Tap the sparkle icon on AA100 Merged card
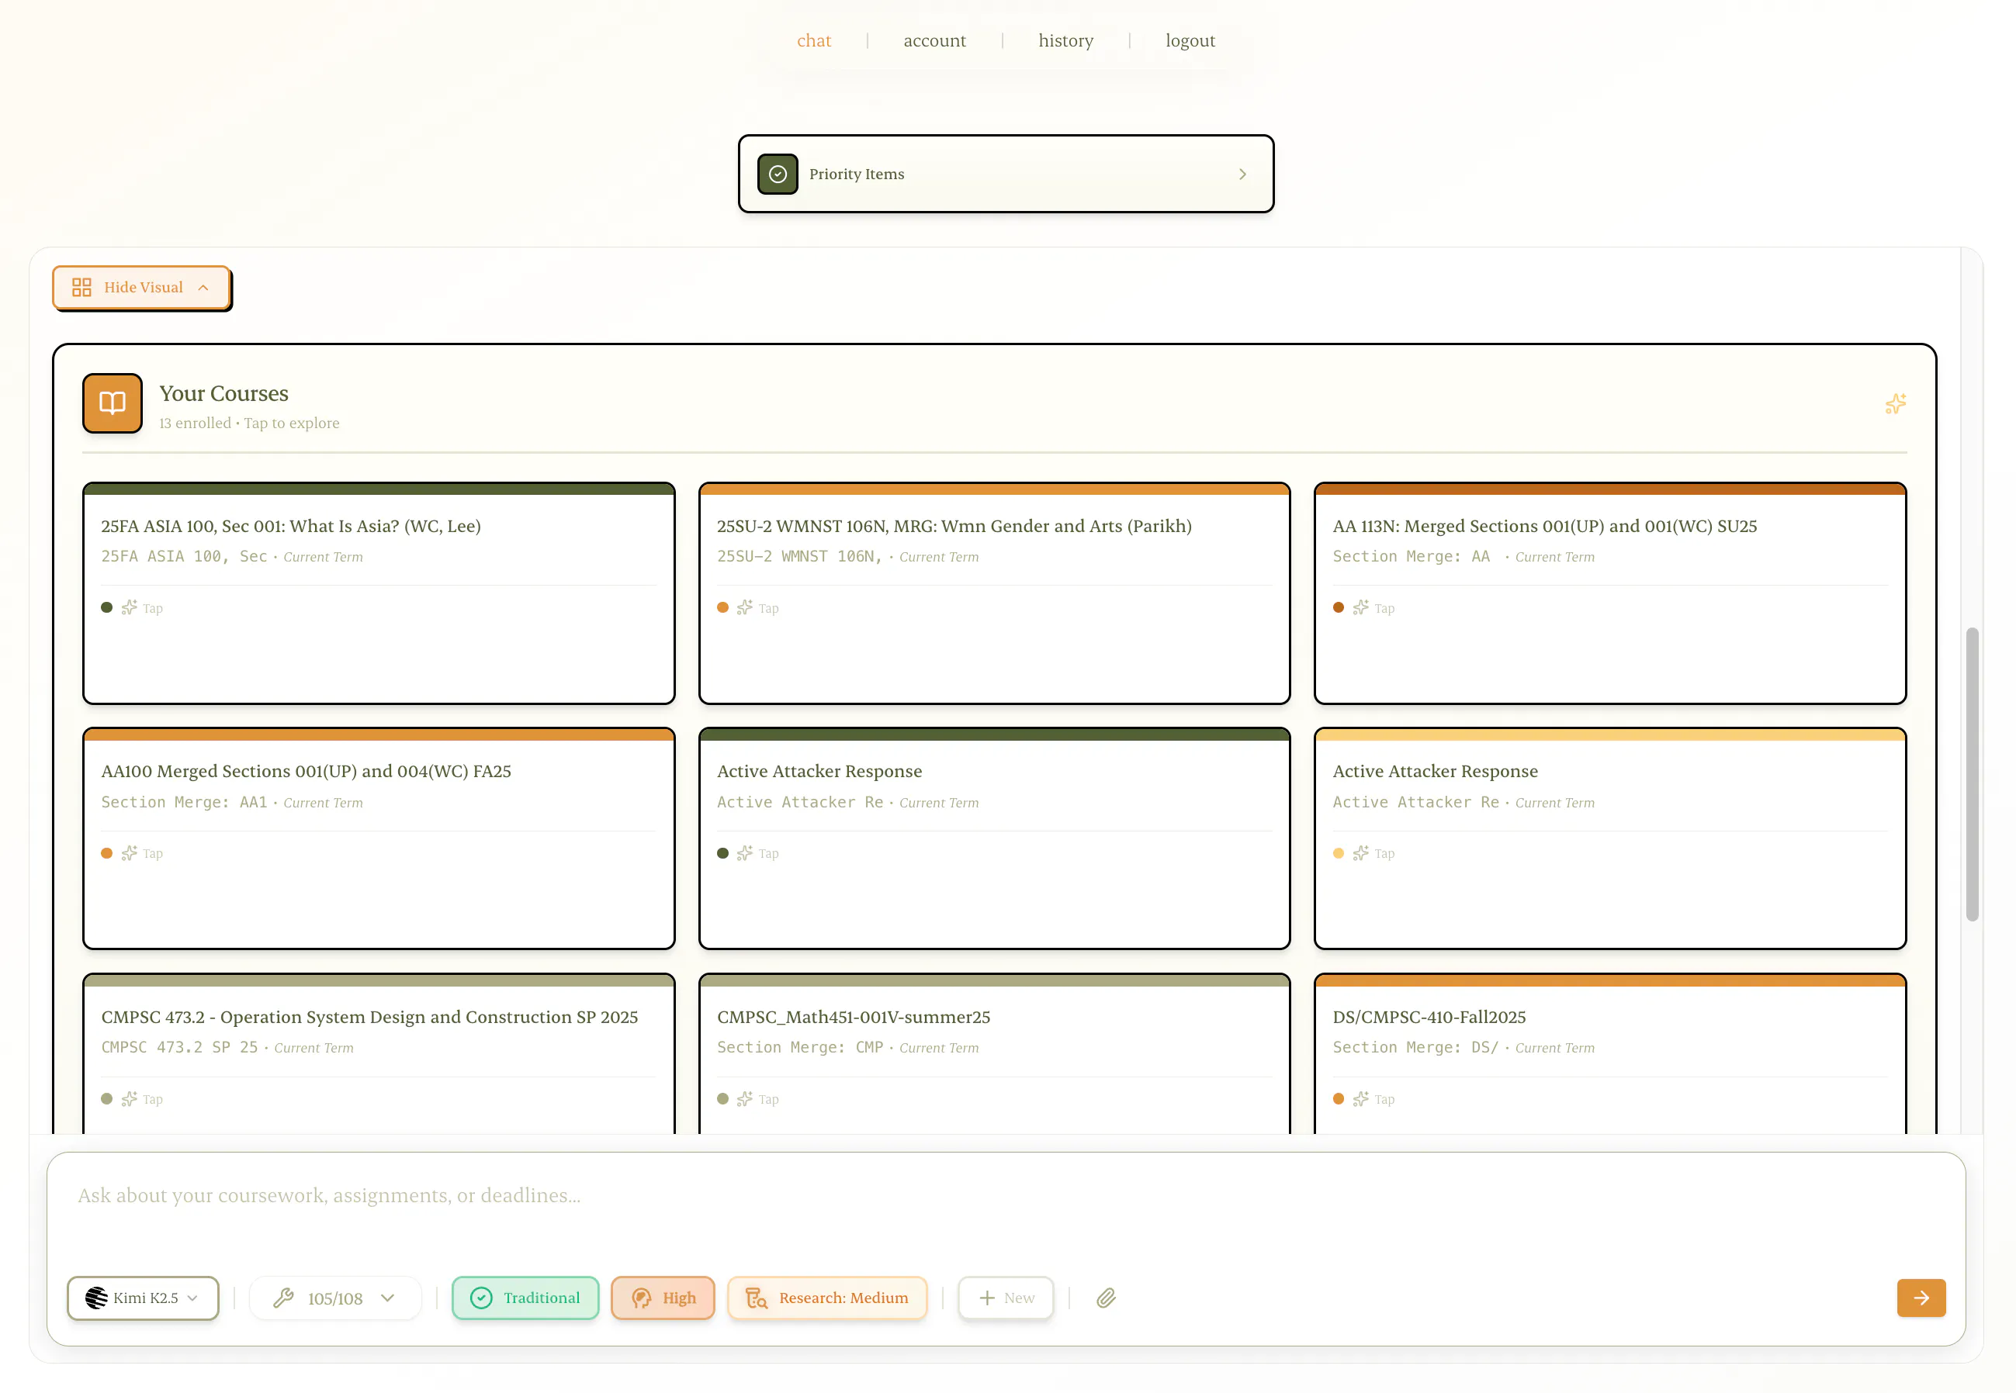Image resolution: width=2016 pixels, height=1393 pixels. pyautogui.click(x=130, y=852)
